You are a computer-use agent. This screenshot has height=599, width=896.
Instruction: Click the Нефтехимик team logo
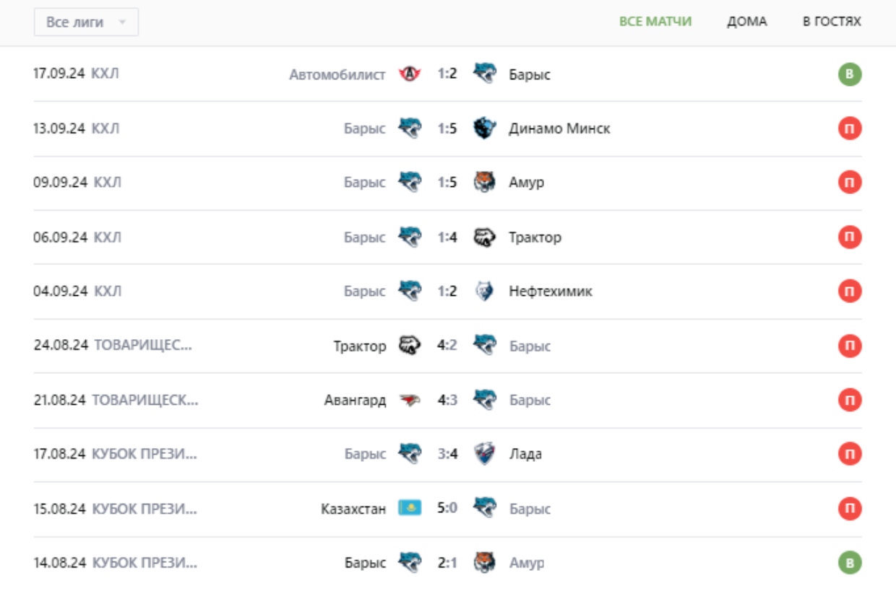pos(484,292)
